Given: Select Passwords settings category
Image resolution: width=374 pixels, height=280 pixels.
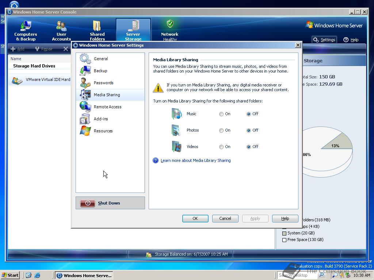Looking at the screenshot, I should 110,83.
